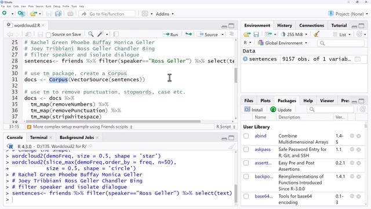Click the Print current file icon

coord(70,14)
